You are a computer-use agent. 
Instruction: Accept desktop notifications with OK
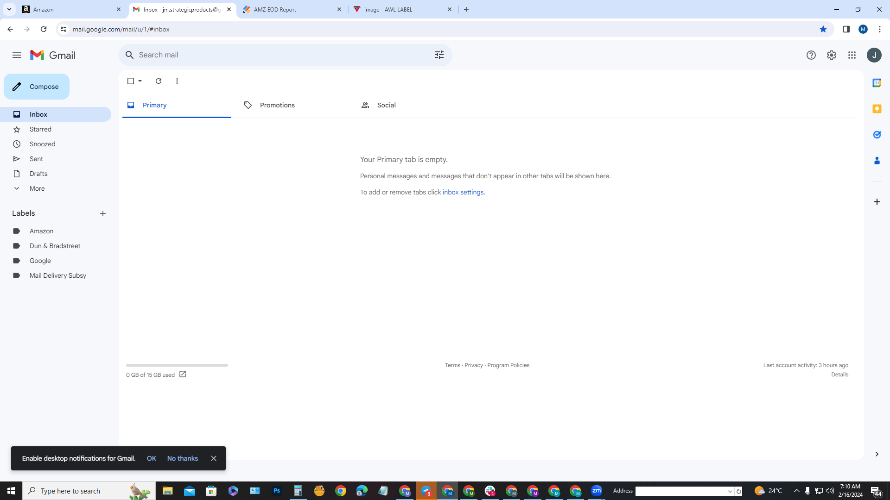pos(152,458)
